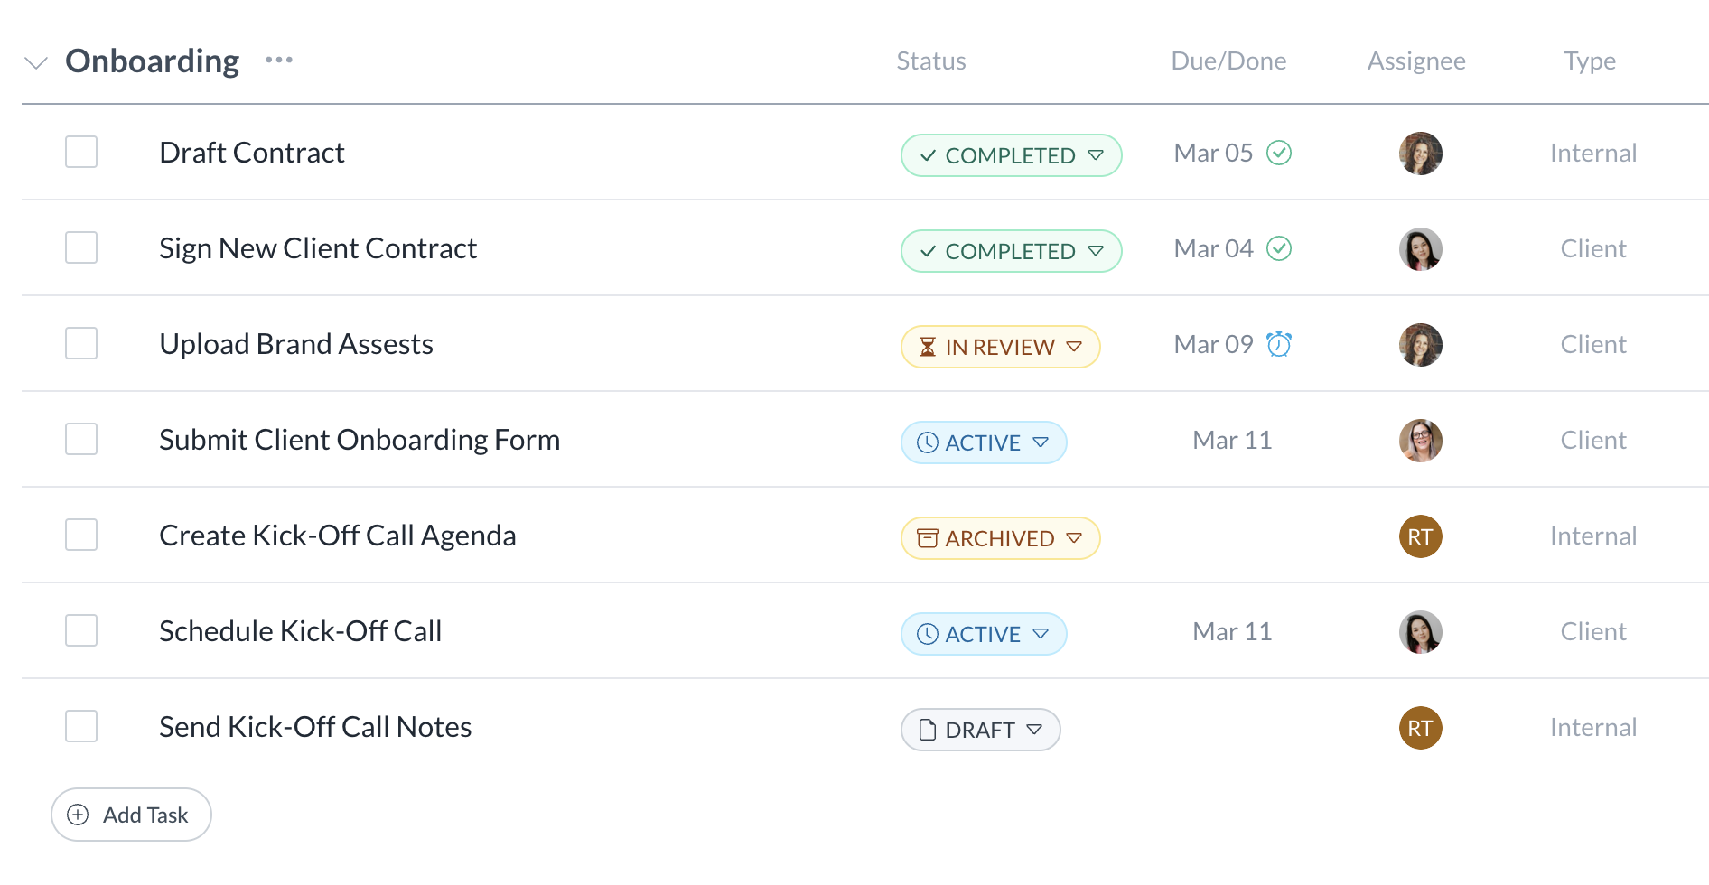The image size is (1709, 885).
Task: Open the Sign New Client Contract task
Action: [x=317, y=248]
